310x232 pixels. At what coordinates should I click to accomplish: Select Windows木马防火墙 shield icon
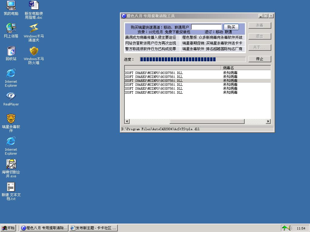click(x=34, y=51)
